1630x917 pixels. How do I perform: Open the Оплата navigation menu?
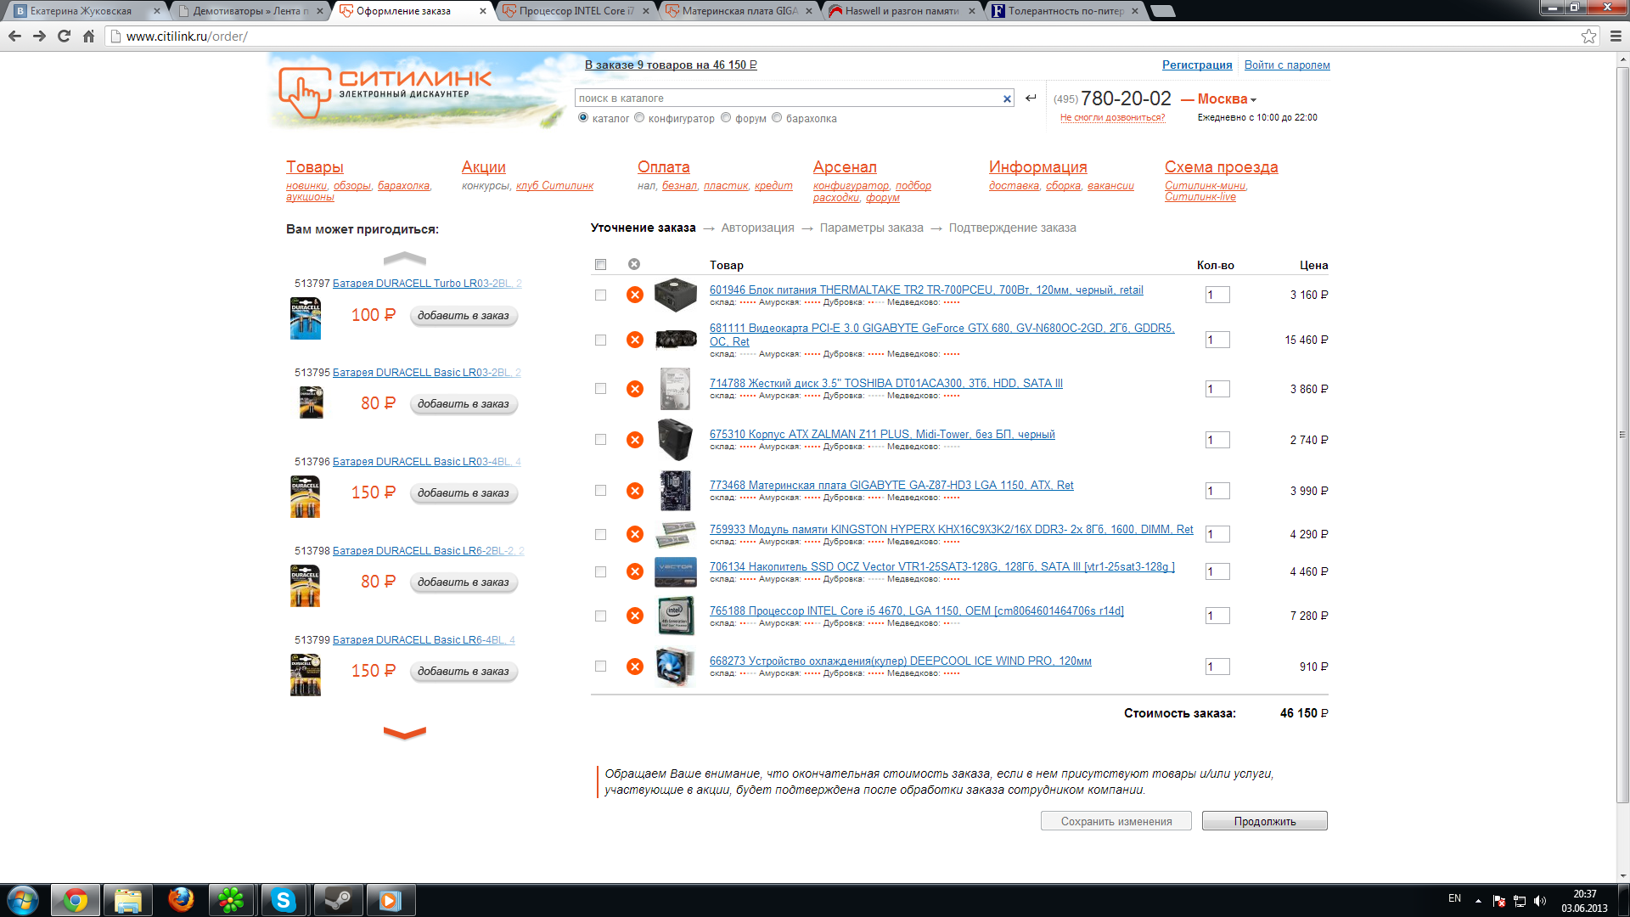tap(663, 167)
